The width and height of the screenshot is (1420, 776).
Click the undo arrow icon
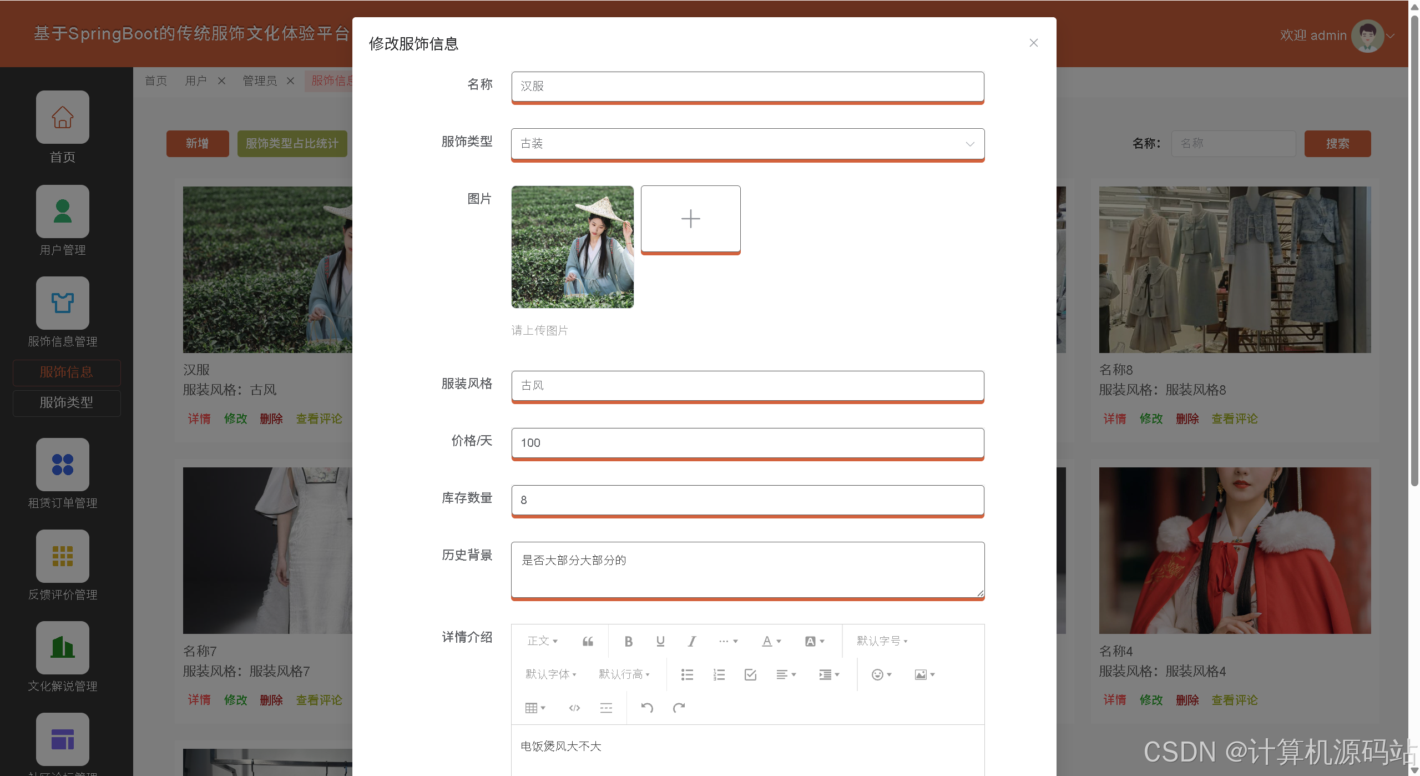pos(647,708)
